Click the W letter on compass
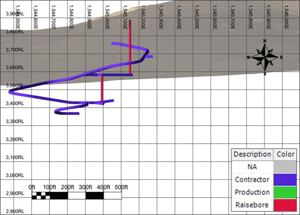This screenshot has height=215, width=300. 249,57
